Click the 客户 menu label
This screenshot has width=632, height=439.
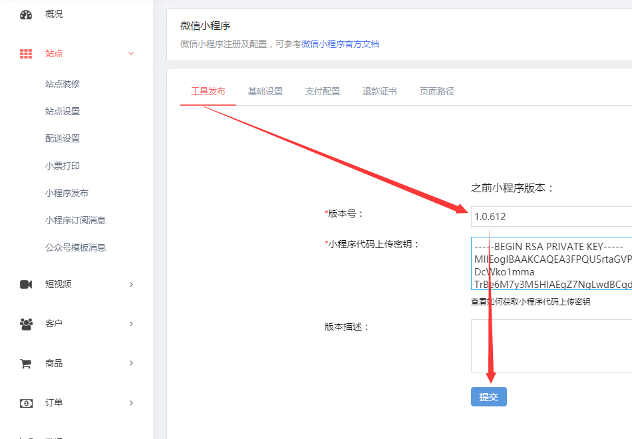coord(54,324)
